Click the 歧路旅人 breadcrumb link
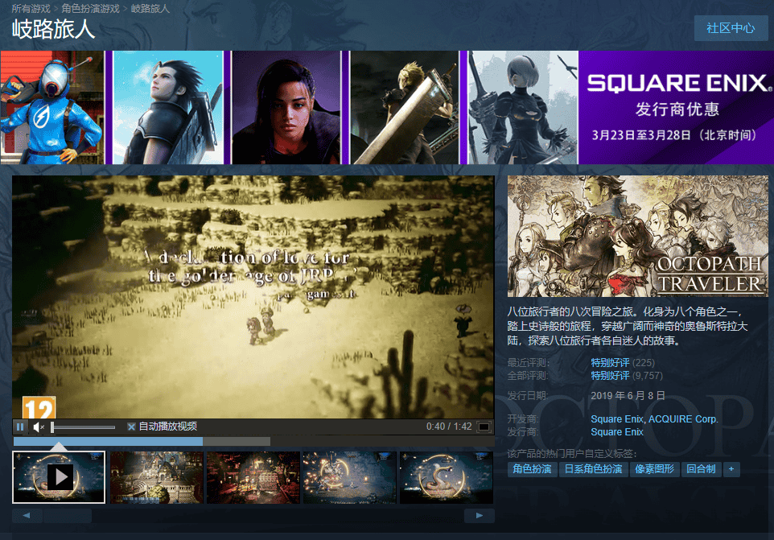 150,9
